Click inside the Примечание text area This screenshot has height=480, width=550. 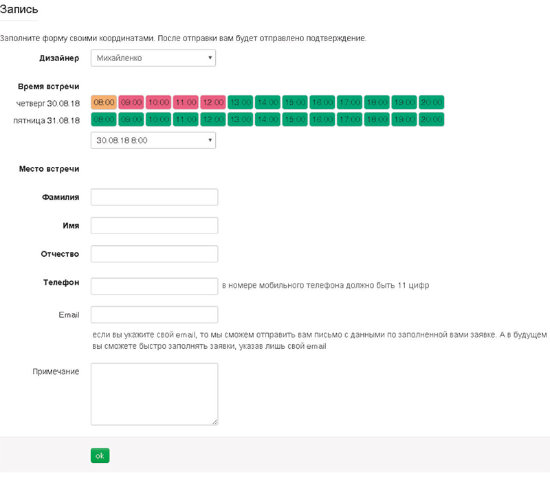154,394
